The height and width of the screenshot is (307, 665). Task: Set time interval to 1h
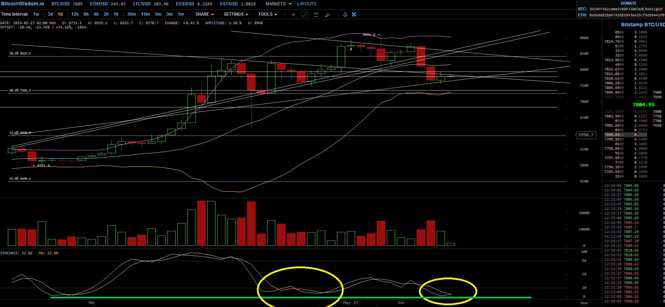coord(116,14)
